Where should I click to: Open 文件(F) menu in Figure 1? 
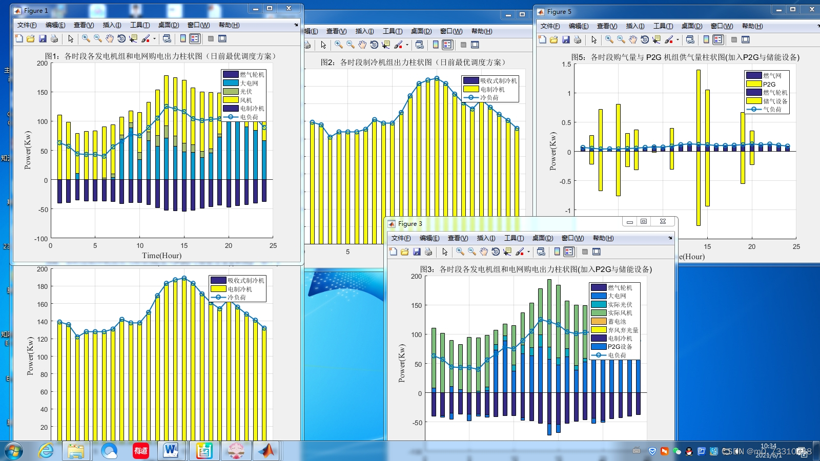[27, 25]
